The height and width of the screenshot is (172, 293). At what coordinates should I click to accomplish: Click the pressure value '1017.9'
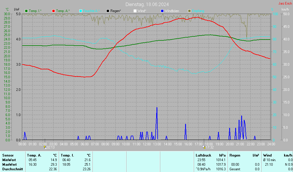221,165
